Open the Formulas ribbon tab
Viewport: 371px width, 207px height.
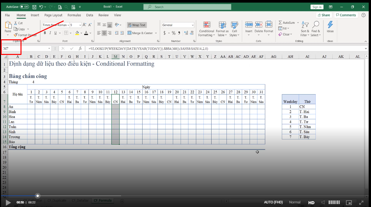pos(74,15)
